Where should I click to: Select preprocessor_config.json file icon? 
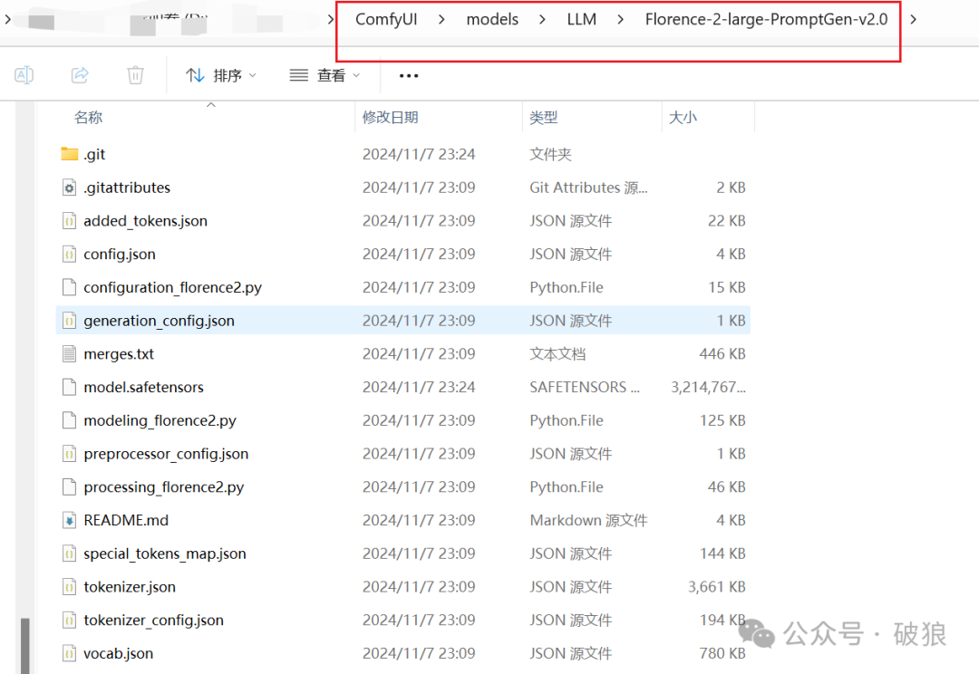(x=69, y=454)
